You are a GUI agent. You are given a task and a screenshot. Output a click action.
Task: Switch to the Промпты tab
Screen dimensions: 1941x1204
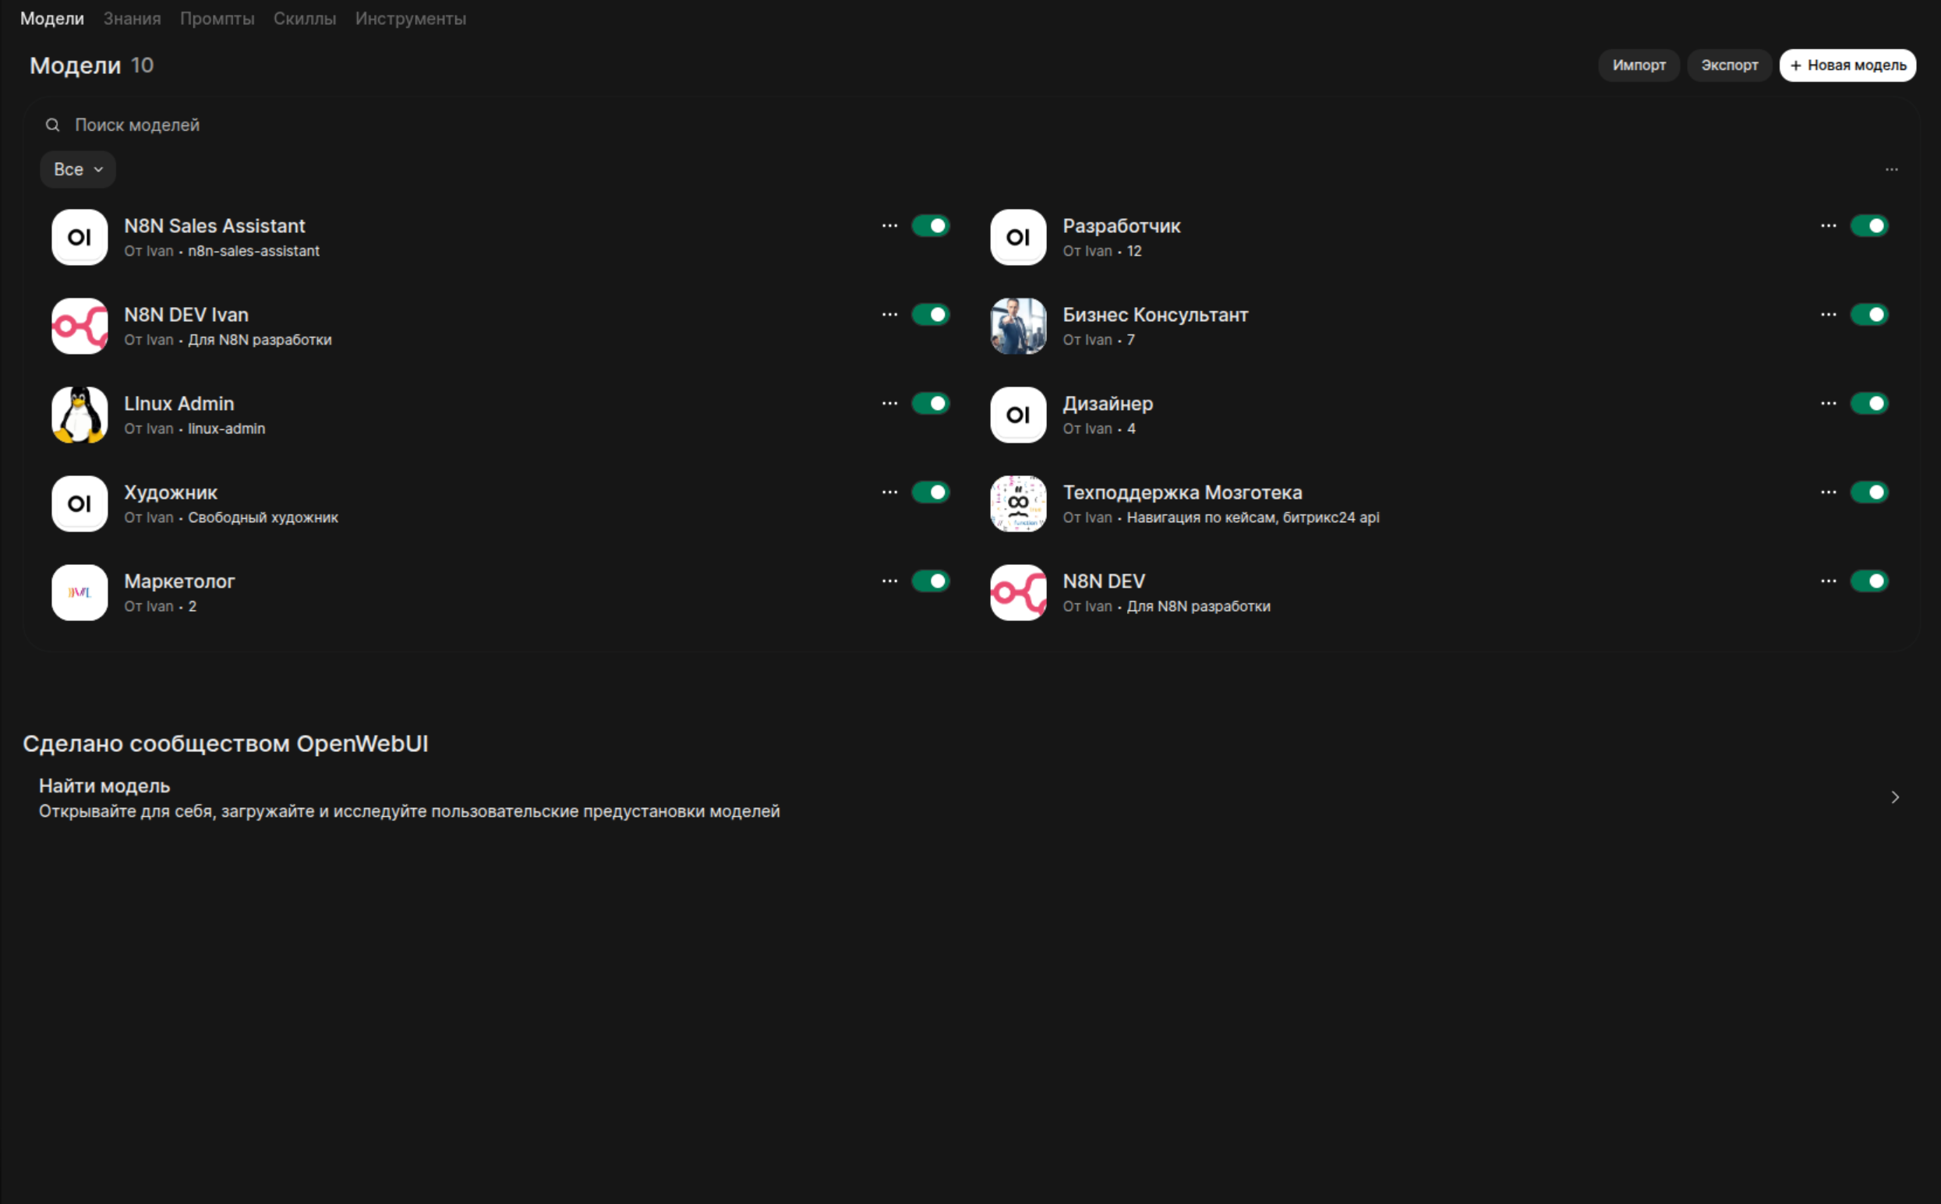click(x=219, y=19)
